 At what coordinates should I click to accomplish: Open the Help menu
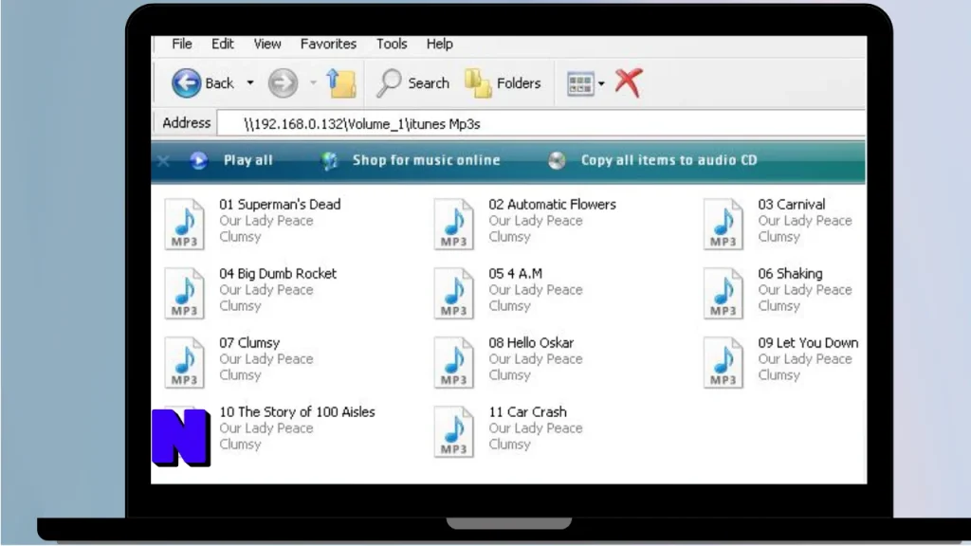coord(440,44)
